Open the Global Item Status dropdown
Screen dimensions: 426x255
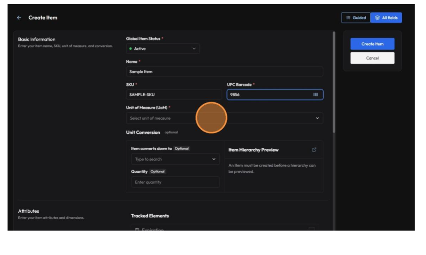(x=163, y=49)
